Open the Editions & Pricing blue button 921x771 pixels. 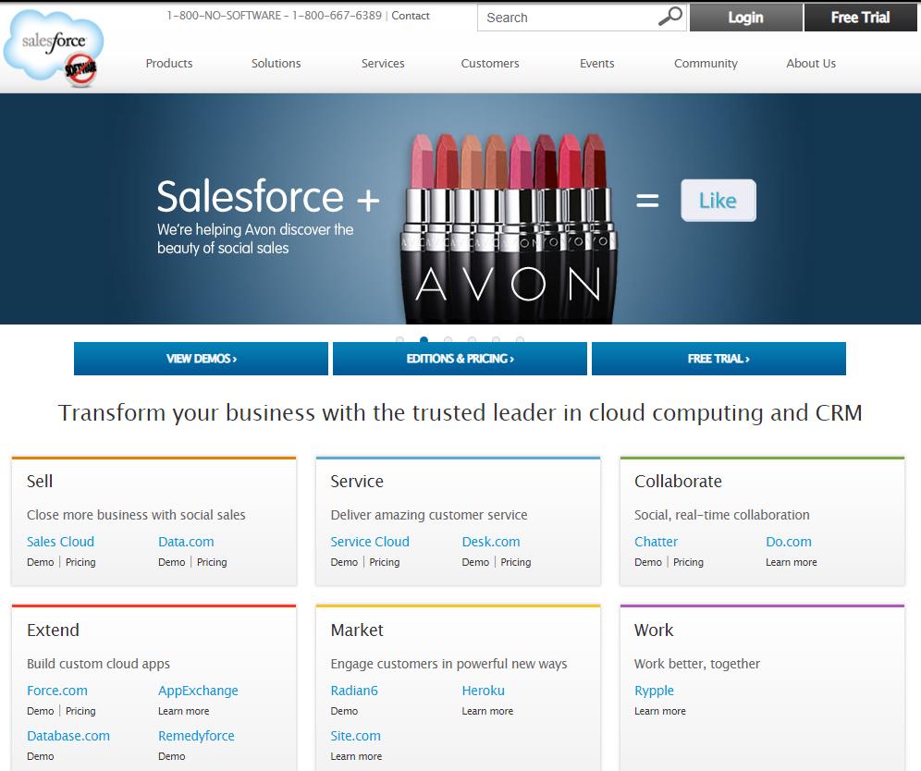pos(460,359)
